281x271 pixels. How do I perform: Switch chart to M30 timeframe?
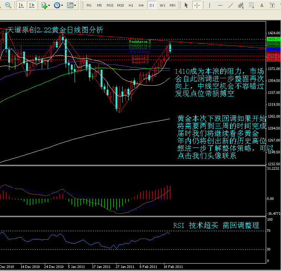120,5
